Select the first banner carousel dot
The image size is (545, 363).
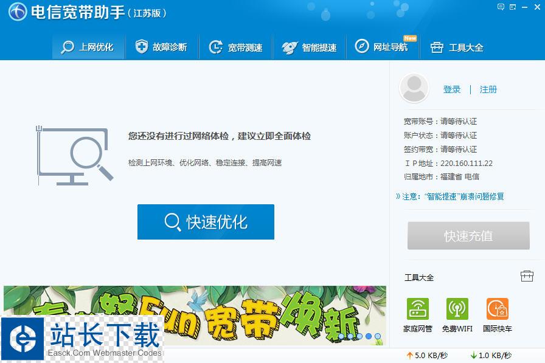pos(341,336)
